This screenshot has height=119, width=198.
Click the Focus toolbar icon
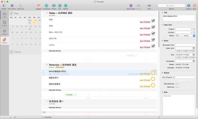point(138,5)
